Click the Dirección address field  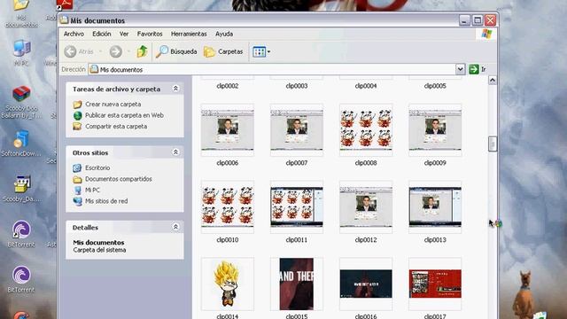(x=272, y=69)
